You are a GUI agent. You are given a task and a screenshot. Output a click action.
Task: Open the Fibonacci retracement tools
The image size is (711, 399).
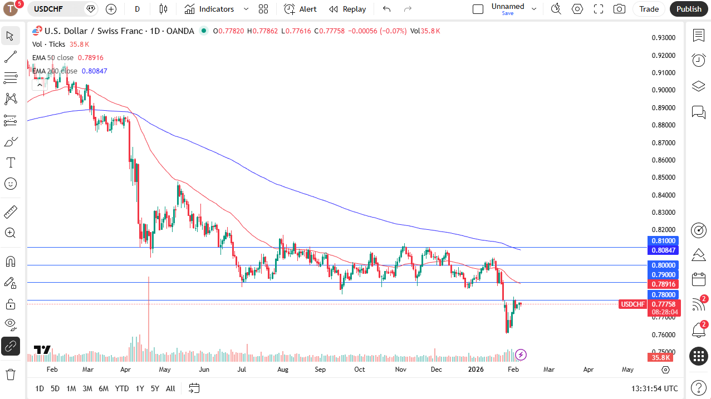click(x=10, y=77)
